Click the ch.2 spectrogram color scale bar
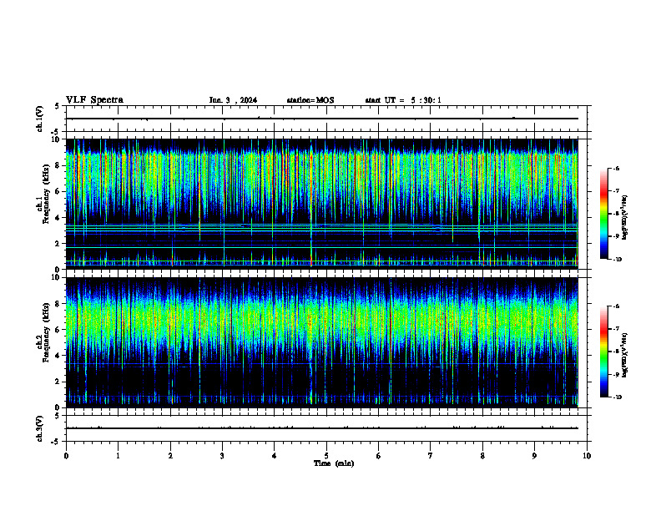The height and width of the screenshot is (511, 661). 604,352
